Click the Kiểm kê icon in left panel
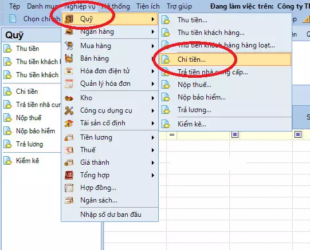Image resolution: width=310 pixels, height=250 pixels. (7, 161)
